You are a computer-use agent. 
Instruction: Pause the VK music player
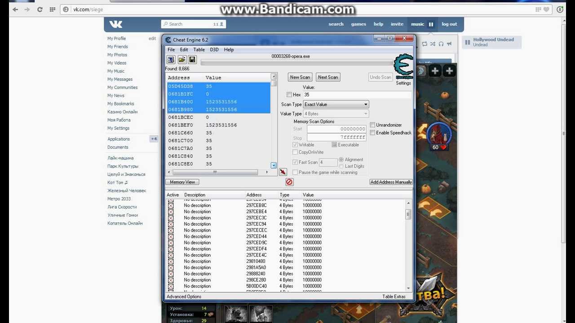431,24
